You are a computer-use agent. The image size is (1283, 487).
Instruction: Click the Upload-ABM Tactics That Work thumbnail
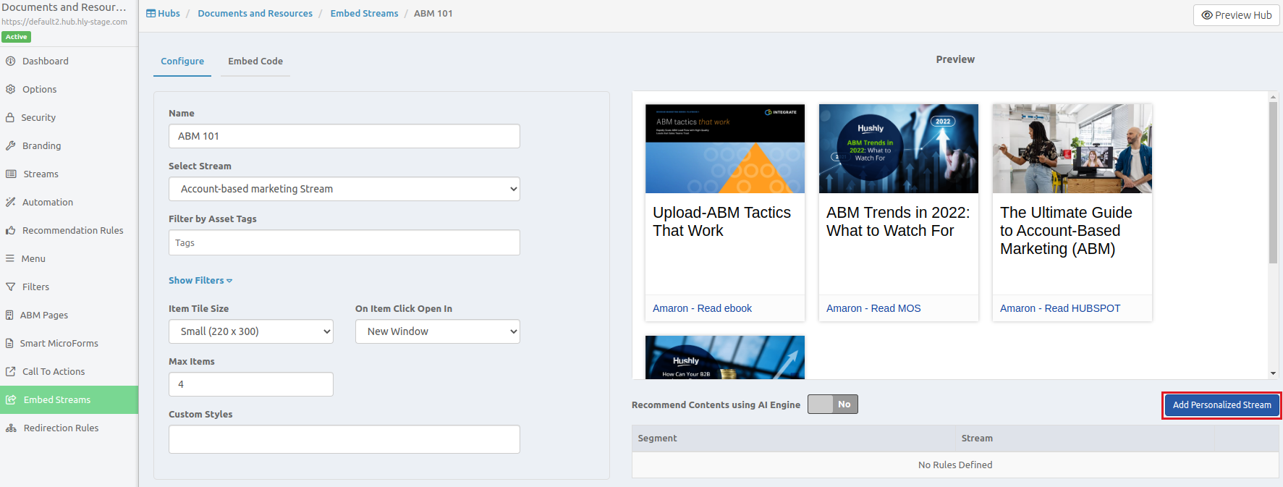click(725, 148)
